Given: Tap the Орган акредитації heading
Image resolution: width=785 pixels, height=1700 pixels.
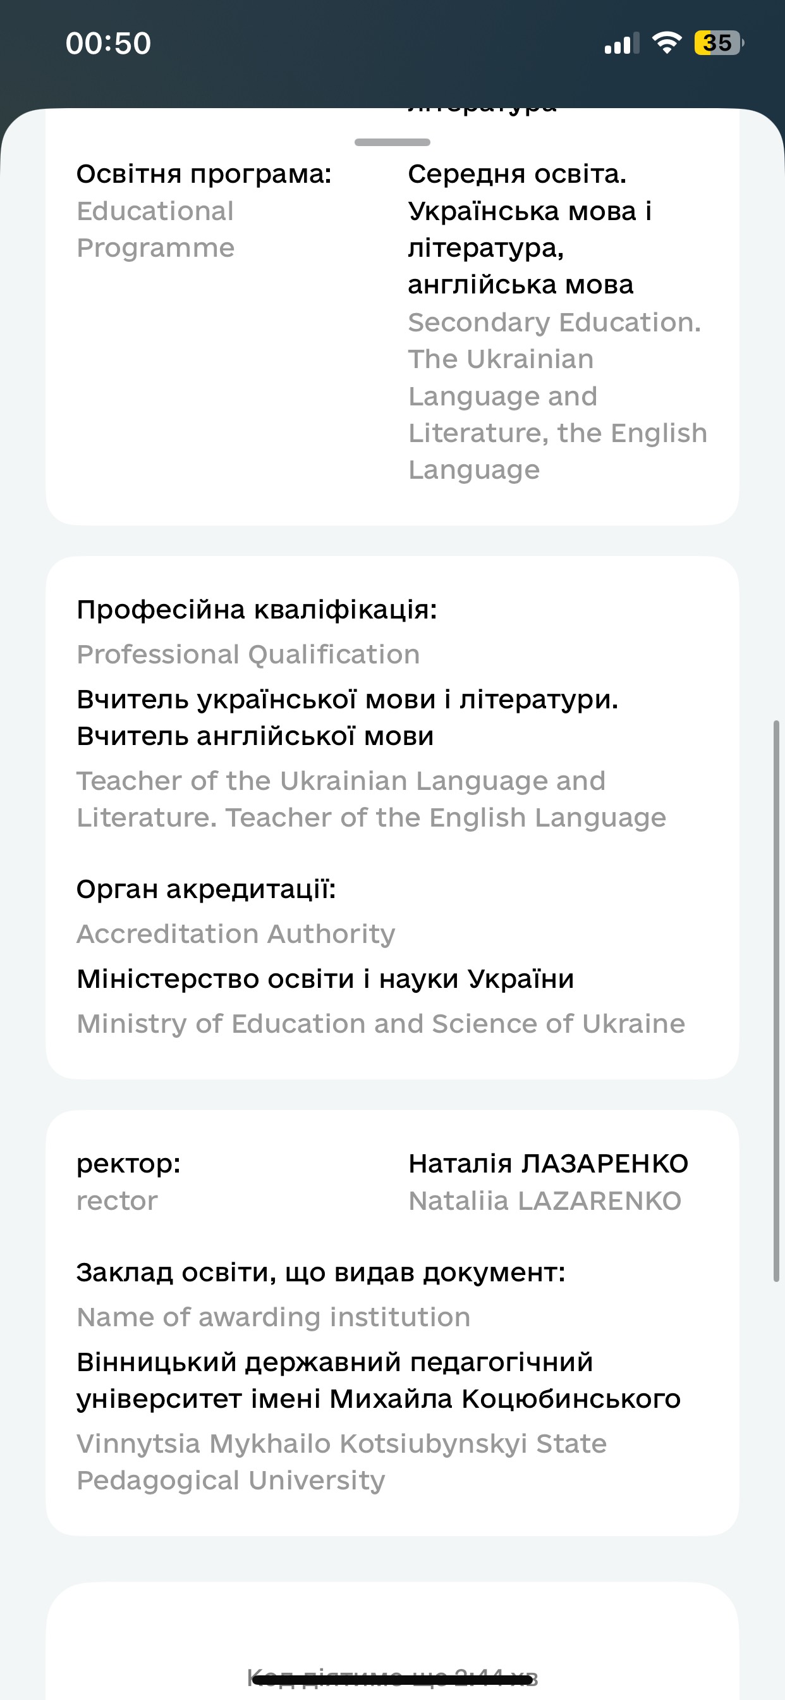Looking at the screenshot, I should 207,890.
